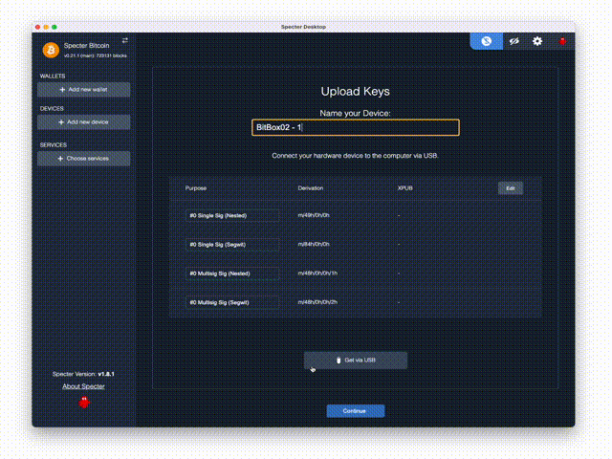Click the node version and blocks text
This screenshot has width=612, height=459.
coord(96,55)
